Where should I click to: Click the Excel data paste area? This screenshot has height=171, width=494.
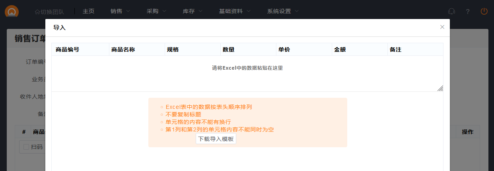[x=247, y=73]
